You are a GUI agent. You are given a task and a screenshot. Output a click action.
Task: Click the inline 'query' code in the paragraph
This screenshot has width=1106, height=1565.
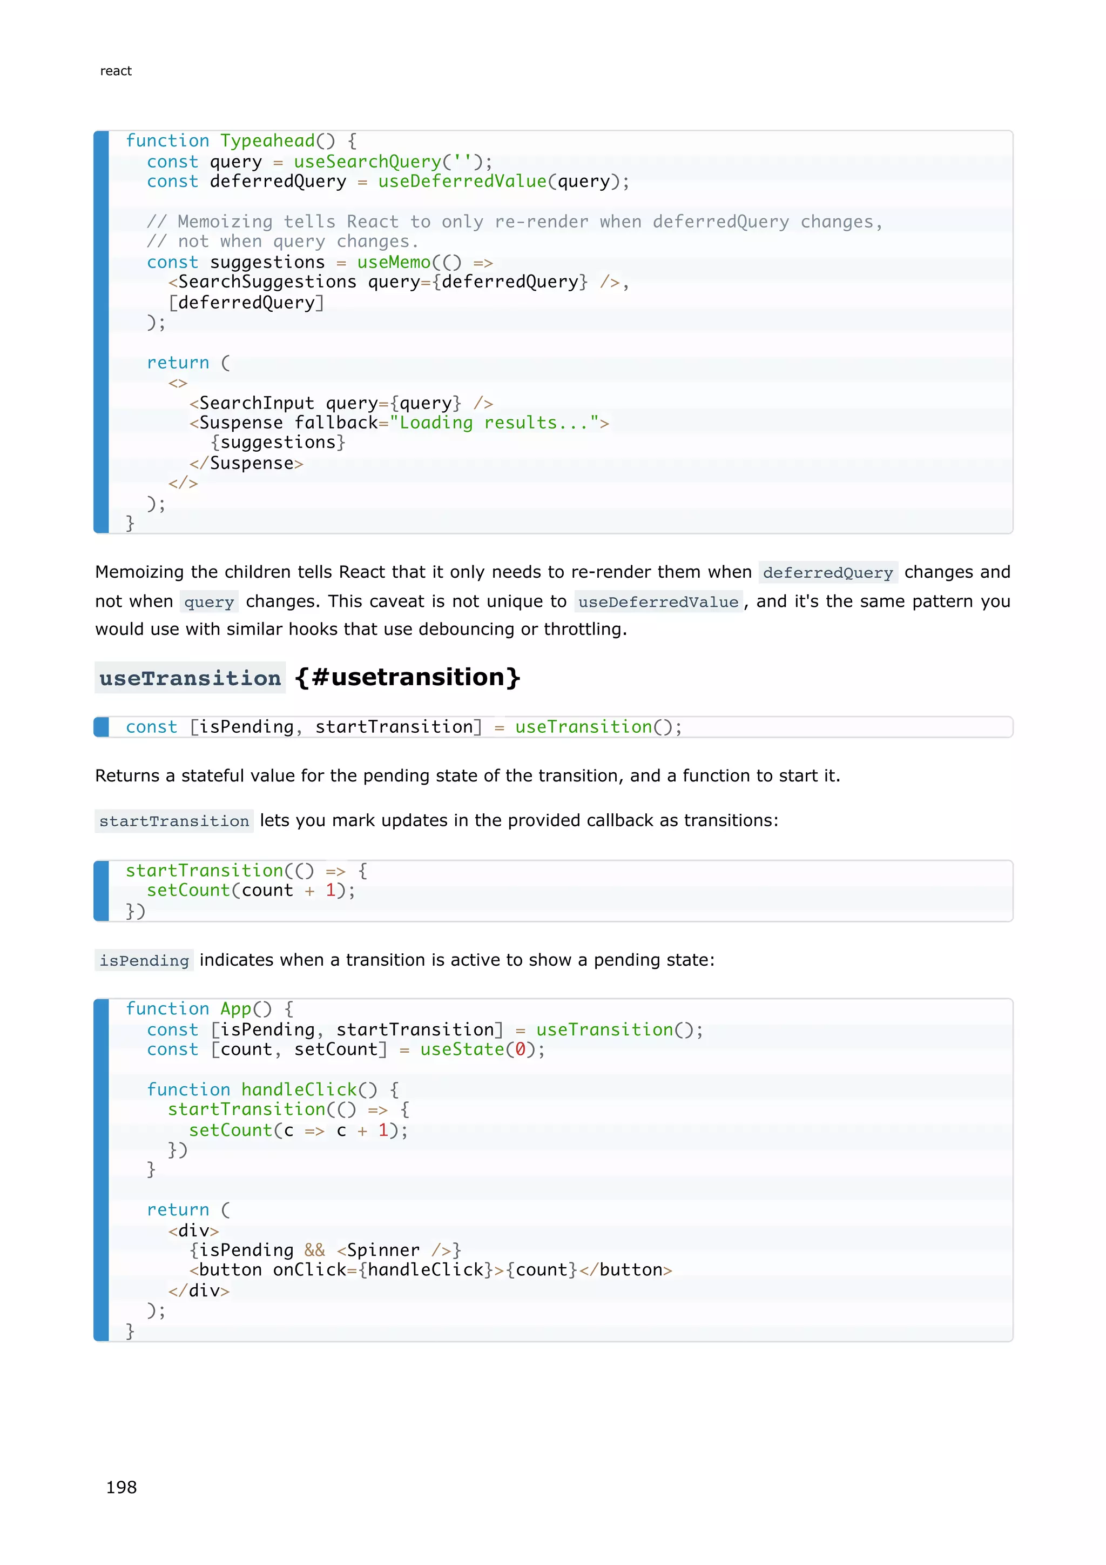click(x=209, y=602)
